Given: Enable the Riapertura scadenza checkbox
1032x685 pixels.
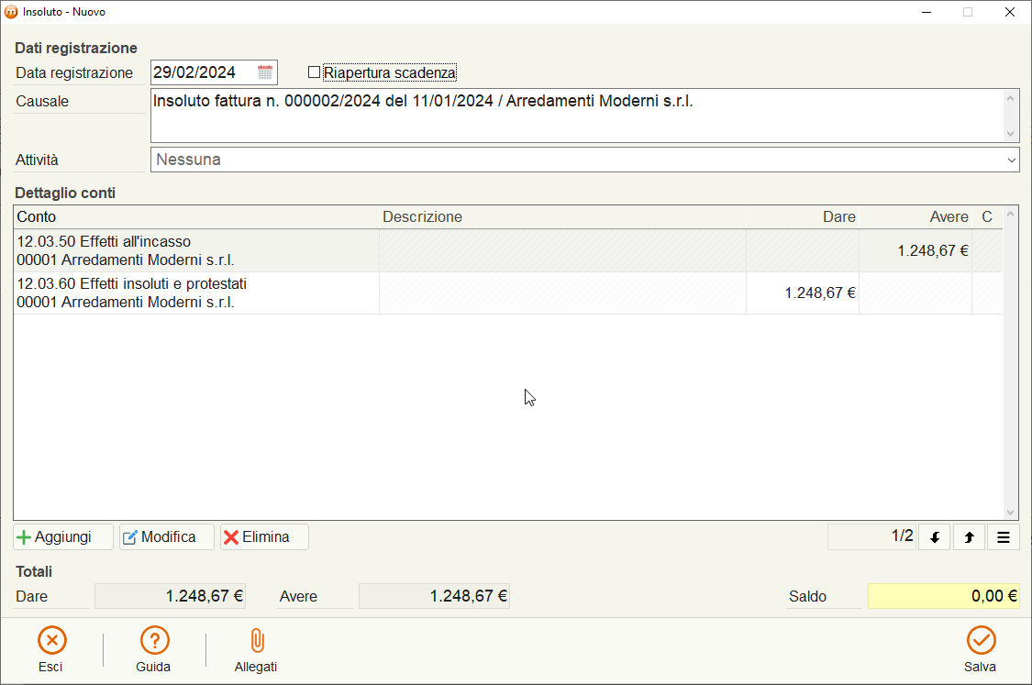Looking at the screenshot, I should [x=314, y=72].
